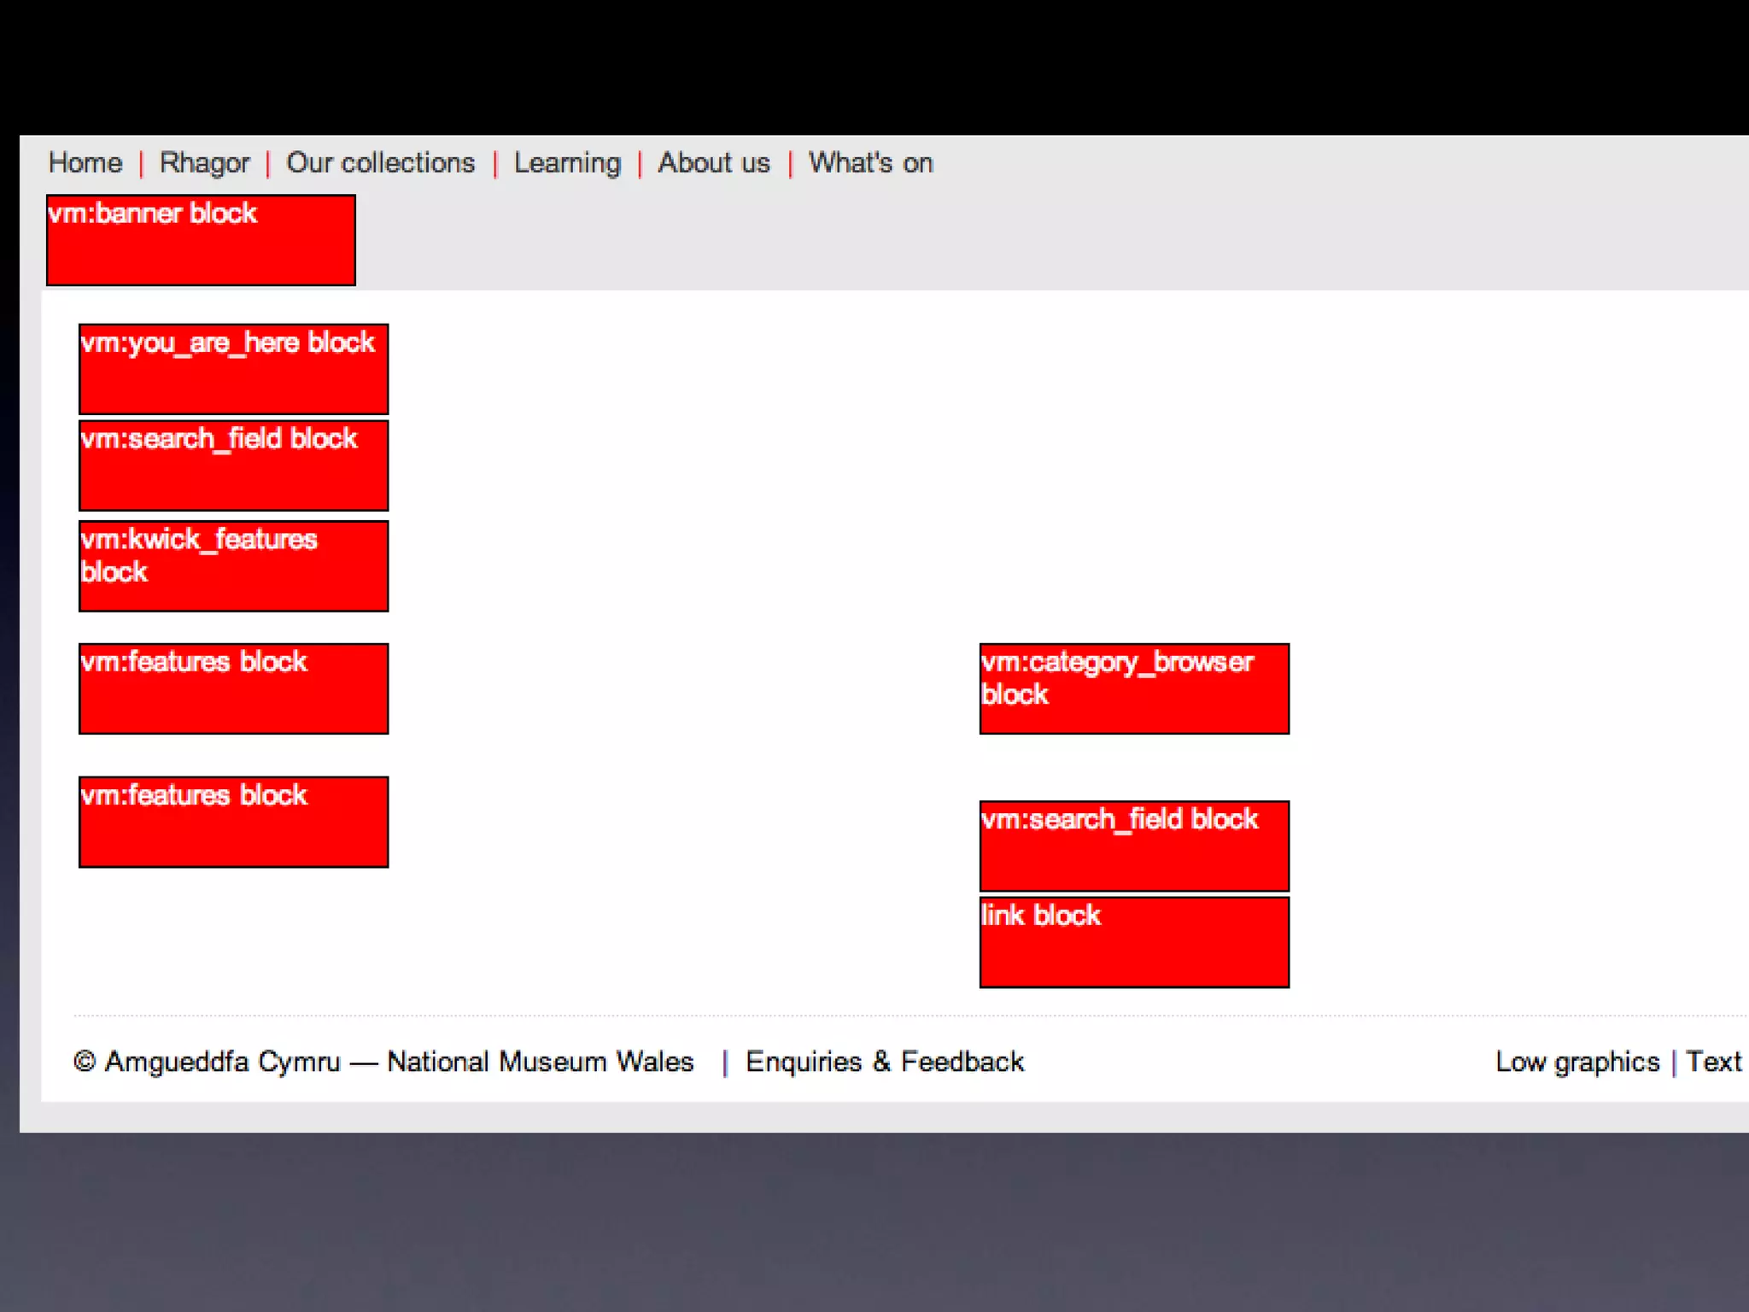This screenshot has width=1749, height=1312.
Task: Select the vm:category_browser block
Action: [x=1134, y=688]
